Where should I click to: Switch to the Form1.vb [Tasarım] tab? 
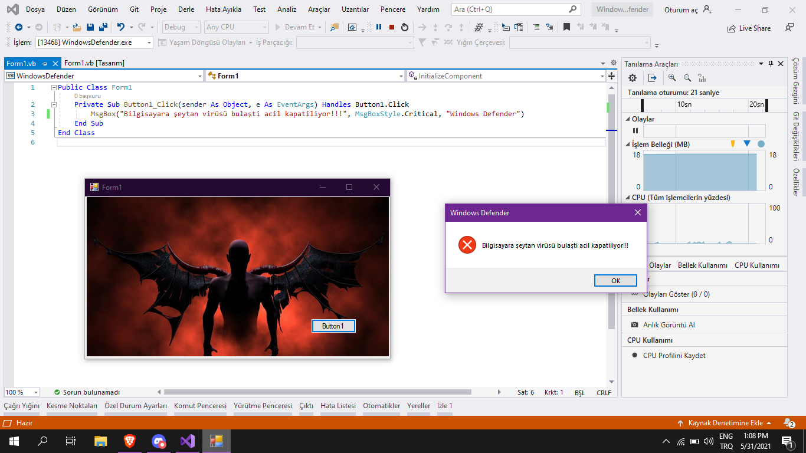tap(94, 63)
